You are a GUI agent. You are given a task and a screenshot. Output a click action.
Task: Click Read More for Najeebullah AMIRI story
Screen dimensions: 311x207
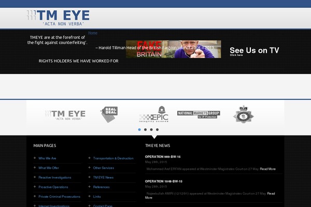[271, 194]
